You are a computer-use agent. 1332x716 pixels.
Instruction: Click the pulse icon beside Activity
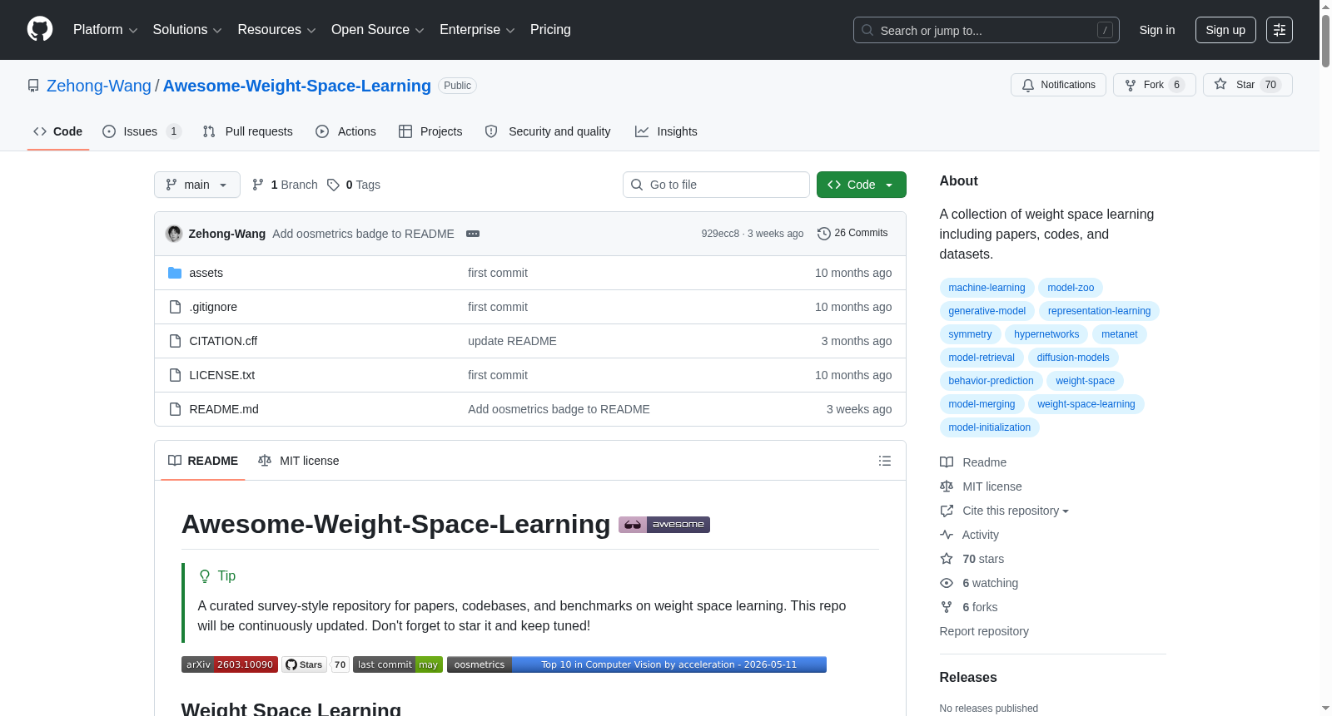[947, 535]
